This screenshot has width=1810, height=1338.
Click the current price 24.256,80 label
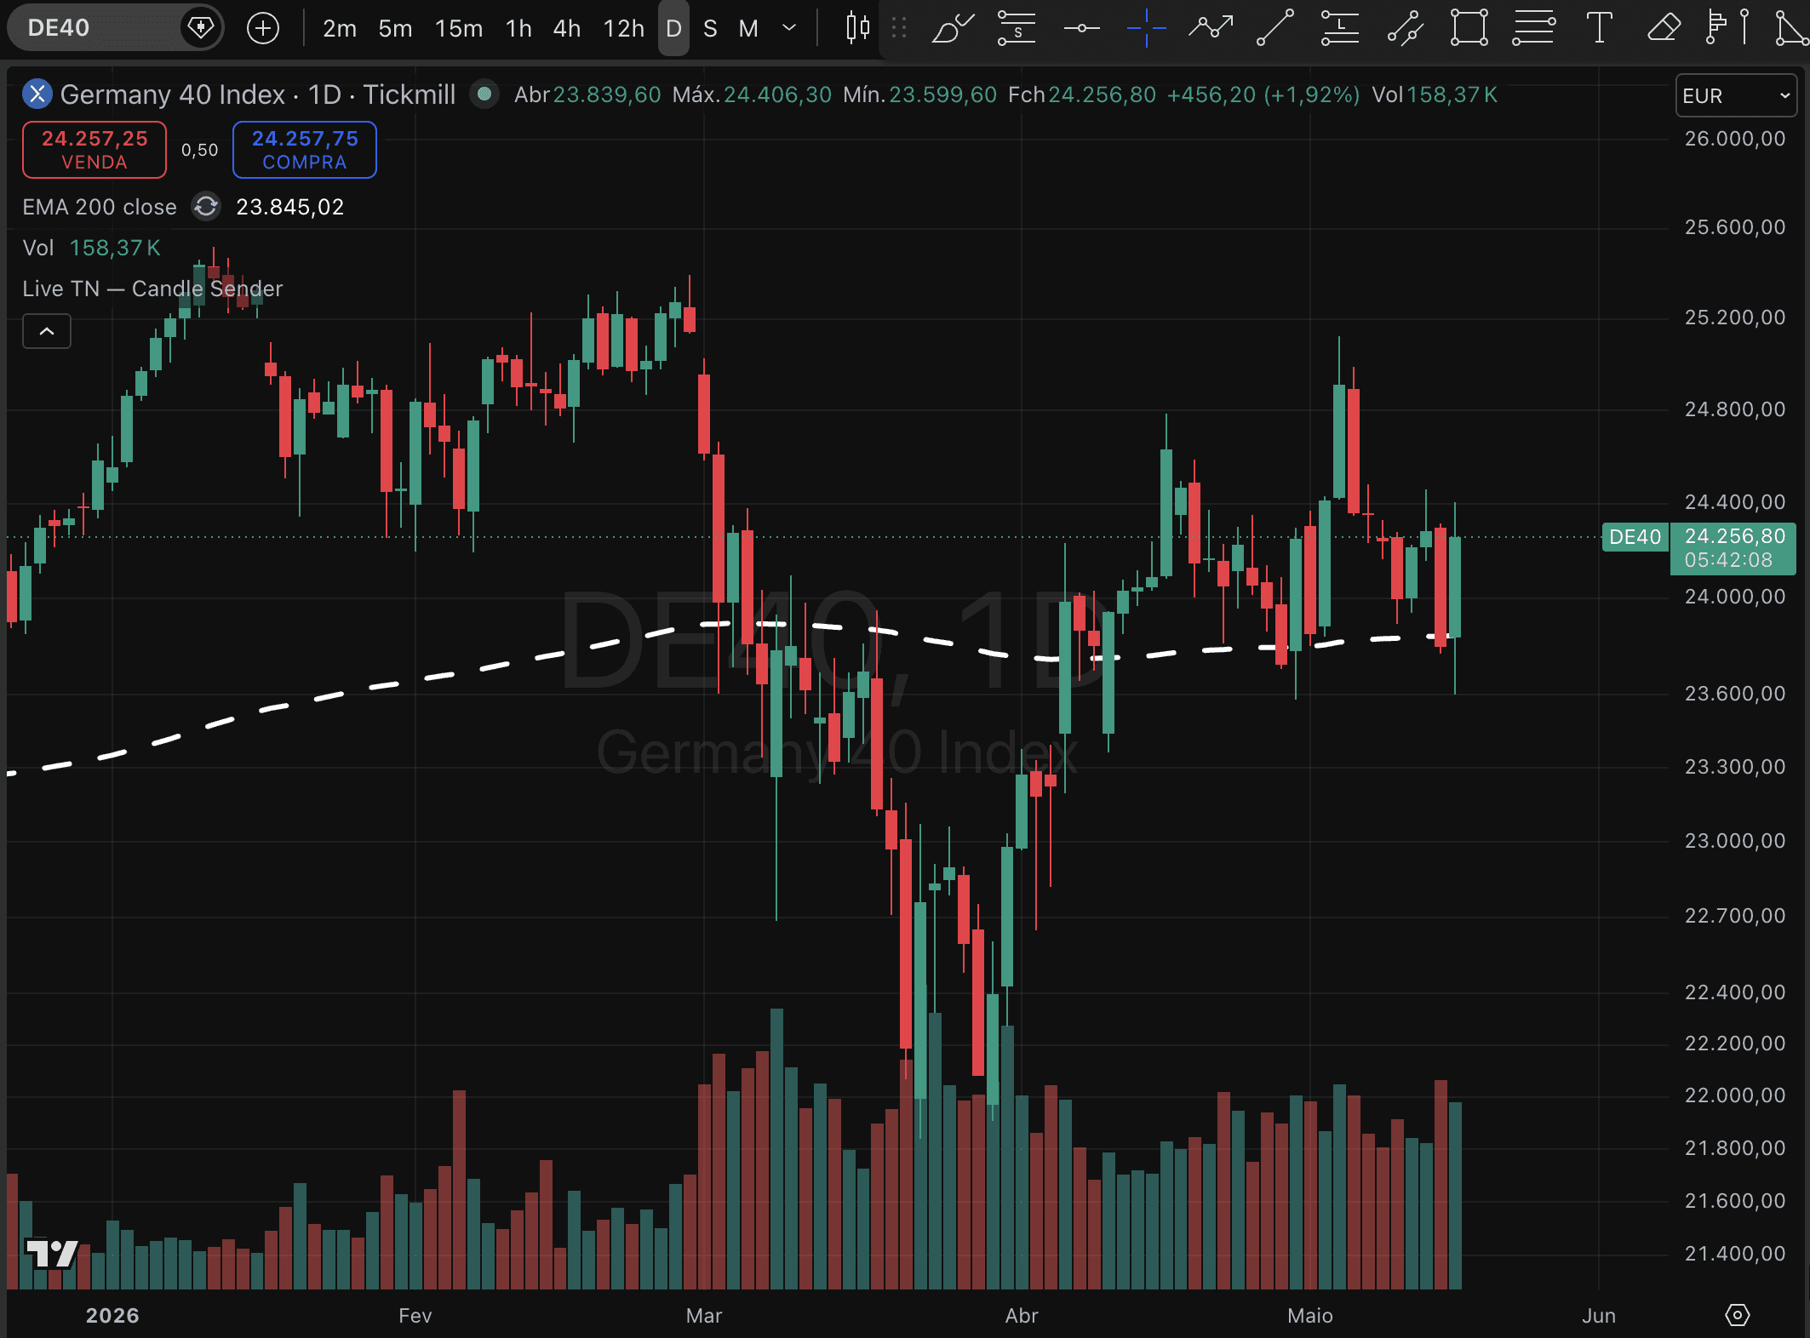[x=1734, y=537]
